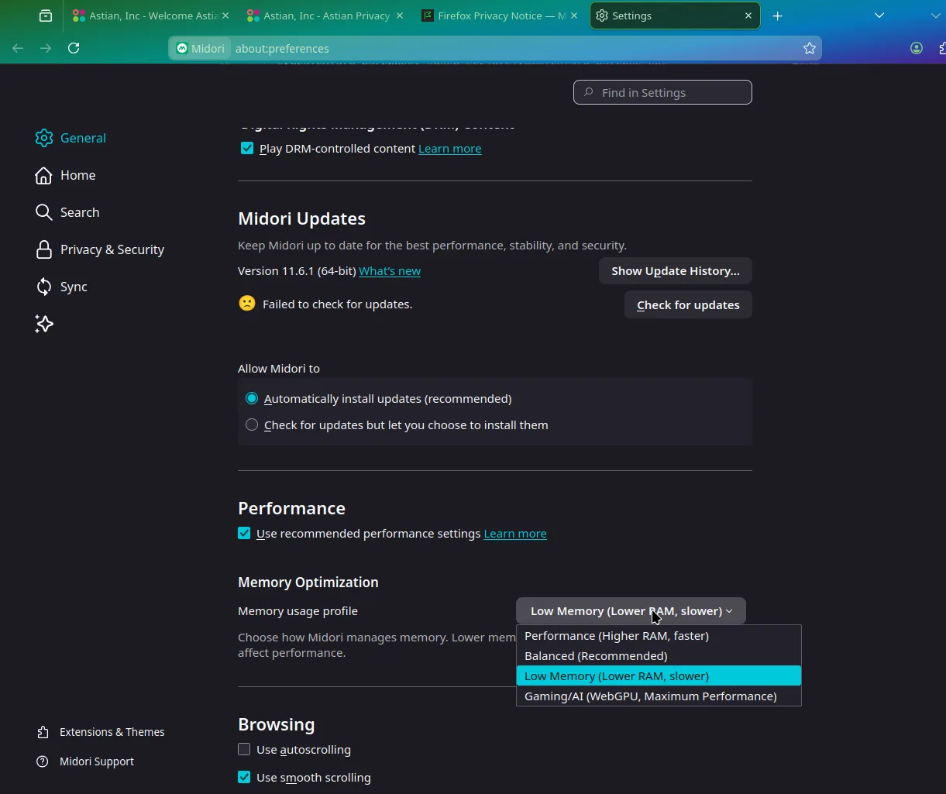
Task: Open the sparkle AI features category icon
Action: click(44, 324)
